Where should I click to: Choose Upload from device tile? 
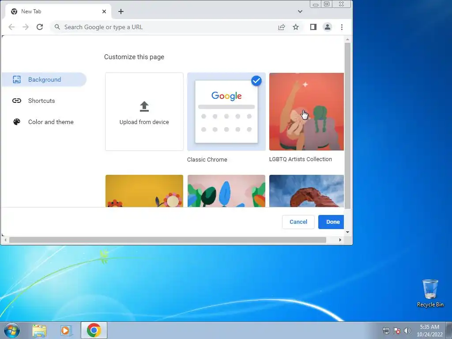144,112
